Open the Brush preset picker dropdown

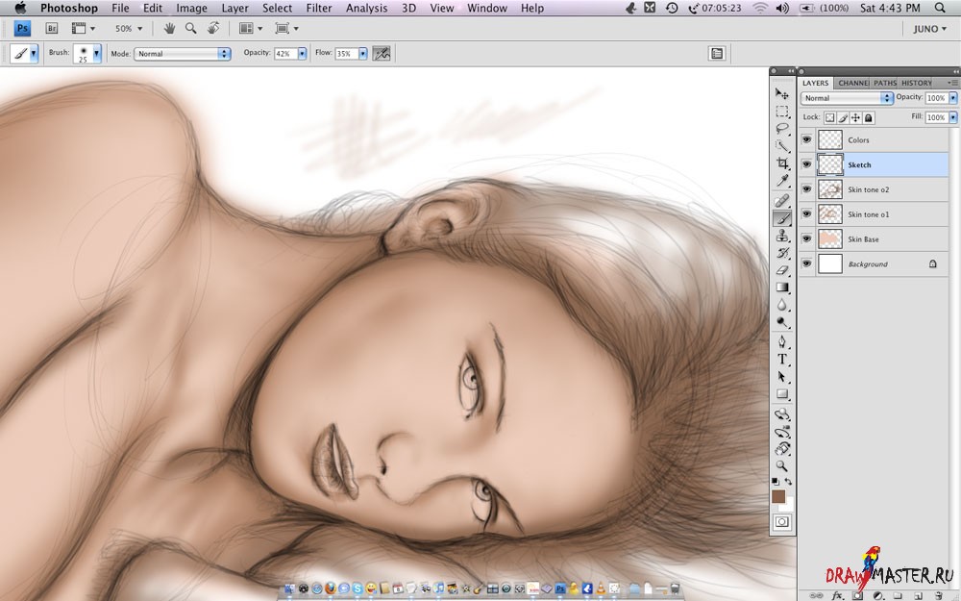[x=96, y=54]
